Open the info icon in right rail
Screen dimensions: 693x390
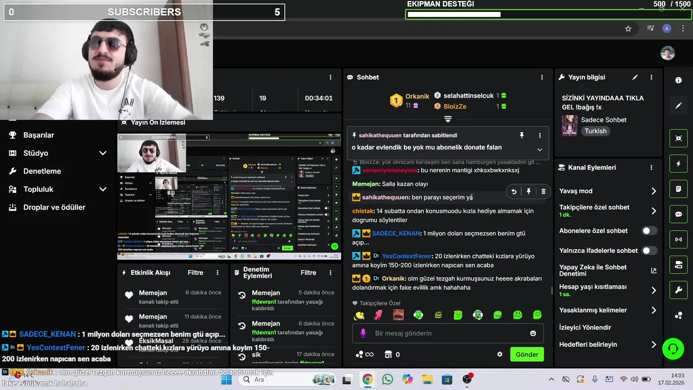[678, 80]
